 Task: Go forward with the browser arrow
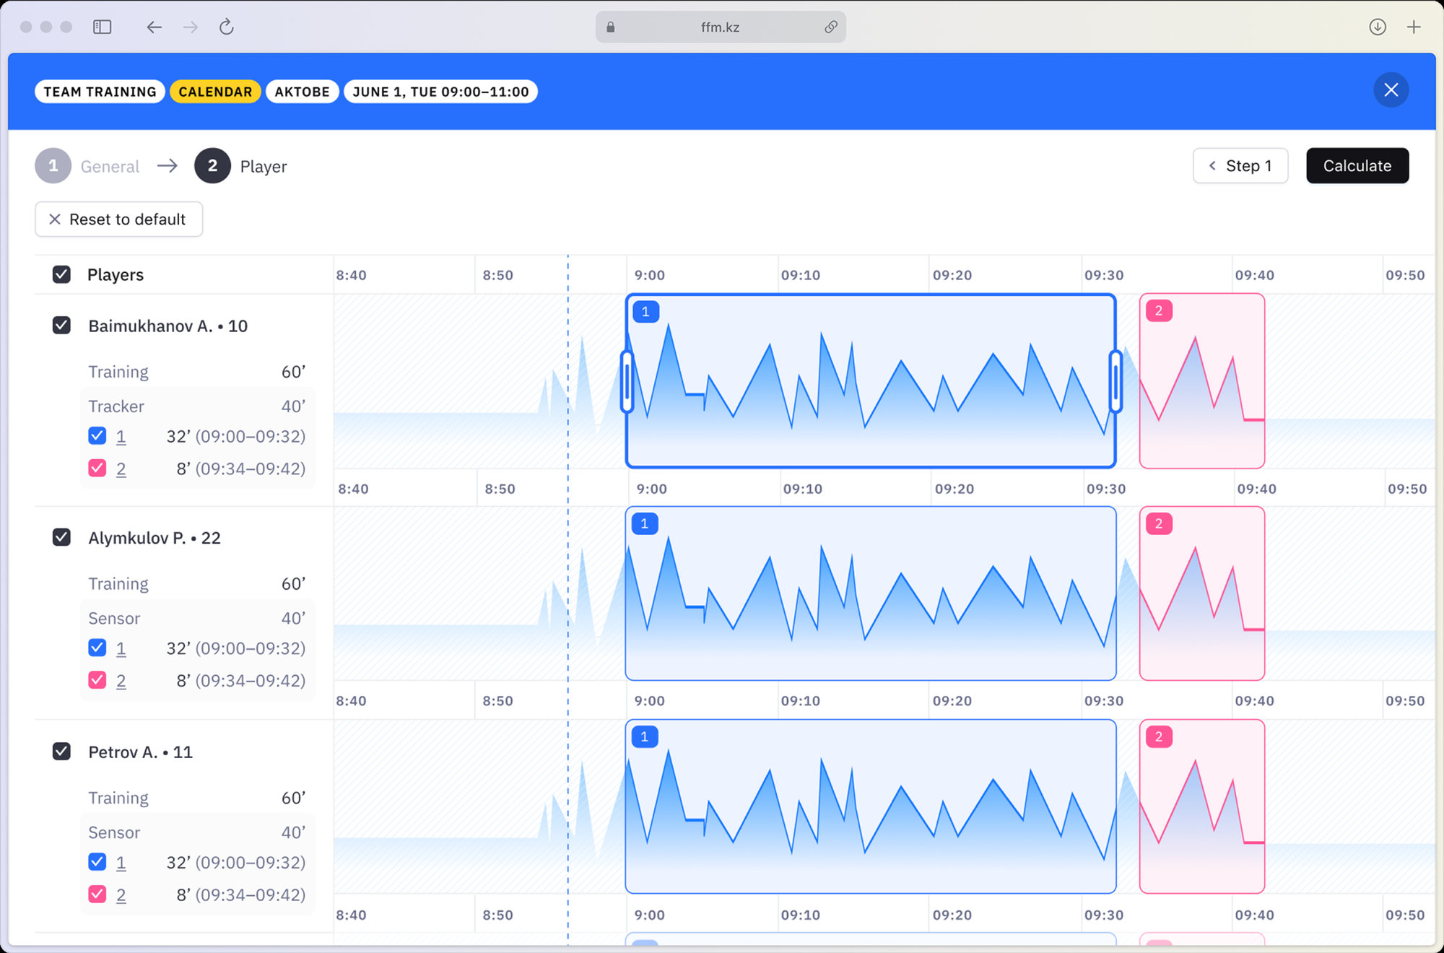pyautogui.click(x=190, y=27)
